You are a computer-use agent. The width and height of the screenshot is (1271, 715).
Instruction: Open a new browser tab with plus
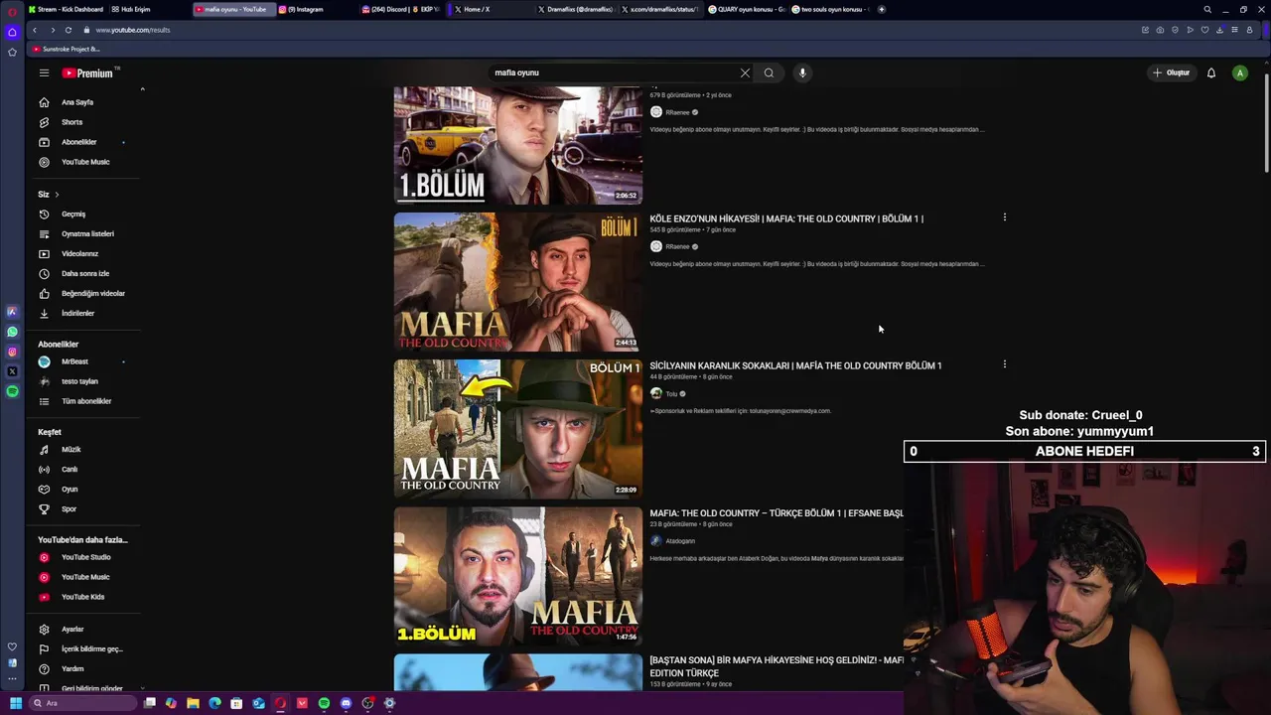881,9
